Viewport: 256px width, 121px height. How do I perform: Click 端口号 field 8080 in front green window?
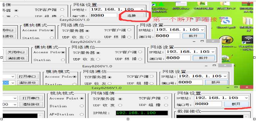(x=208, y=104)
